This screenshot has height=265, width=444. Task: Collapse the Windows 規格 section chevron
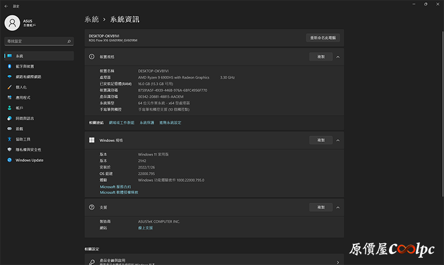pyautogui.click(x=338, y=140)
